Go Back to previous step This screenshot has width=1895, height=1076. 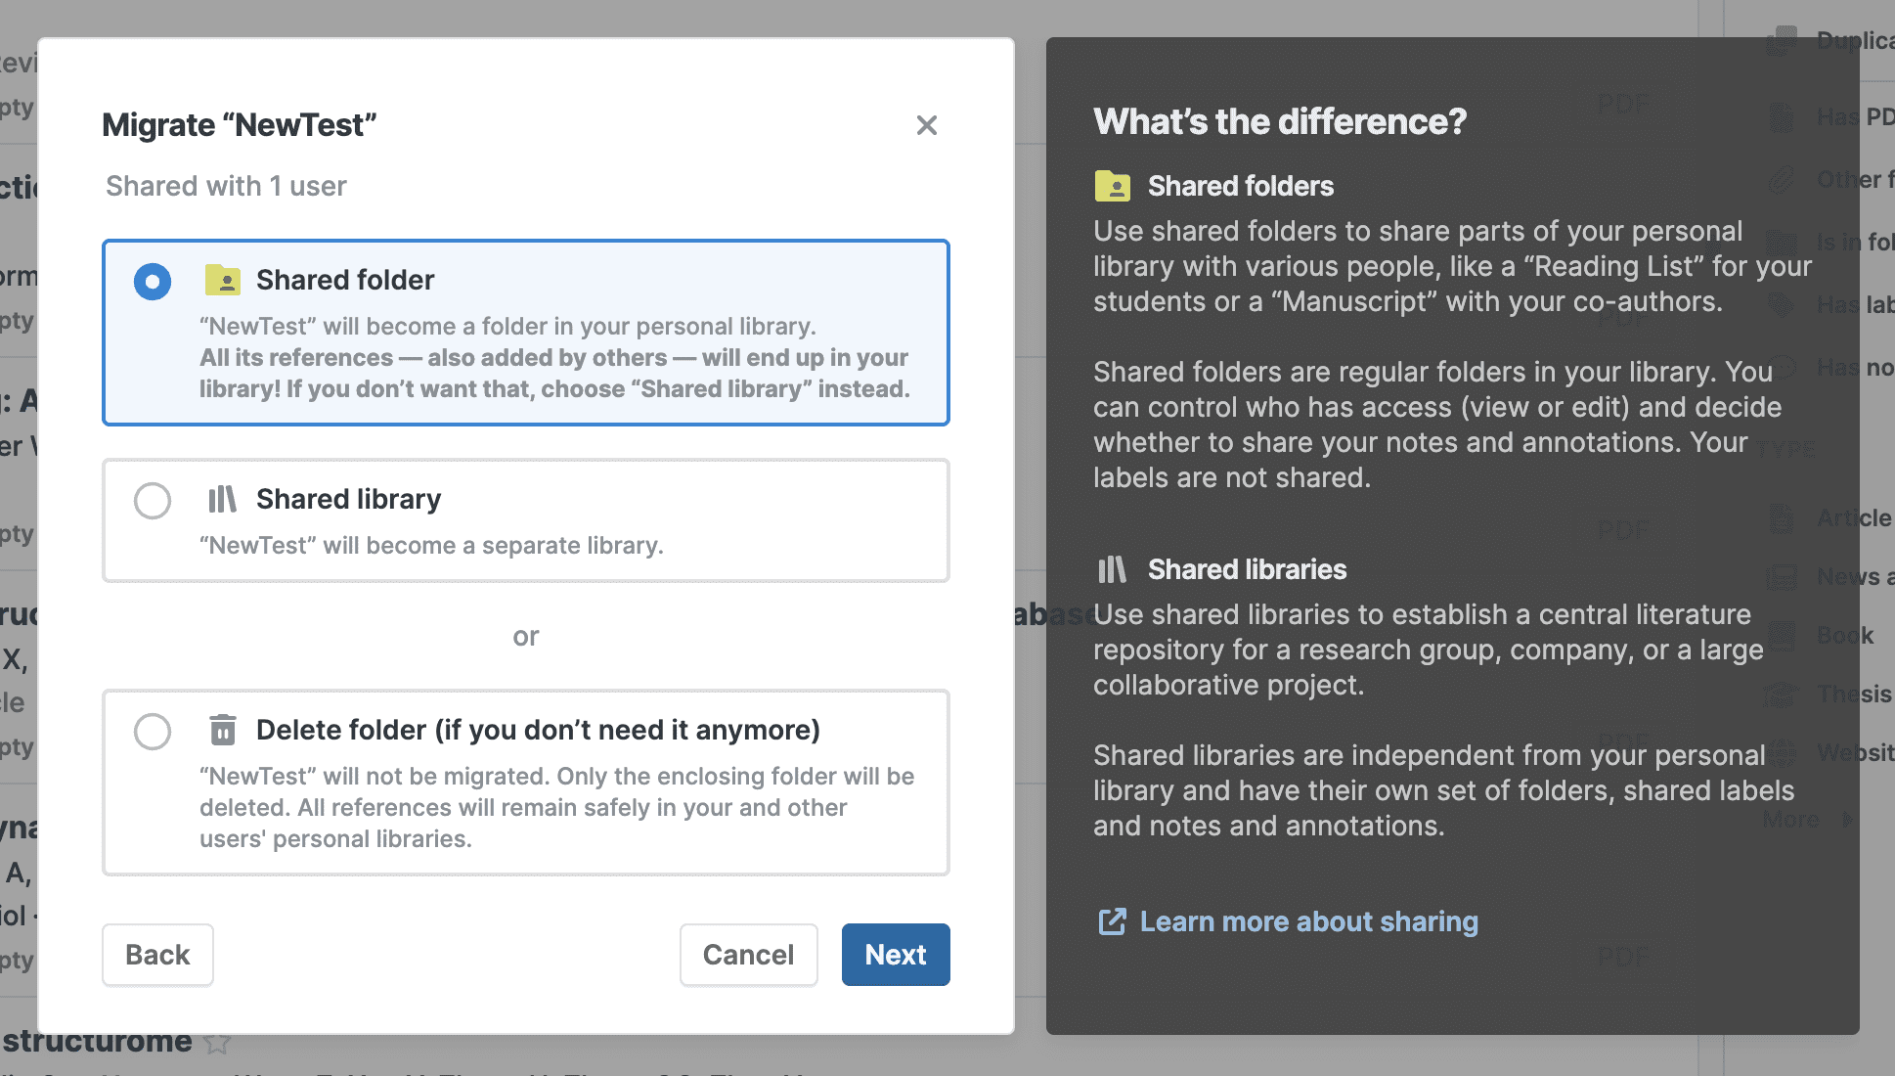(x=157, y=955)
